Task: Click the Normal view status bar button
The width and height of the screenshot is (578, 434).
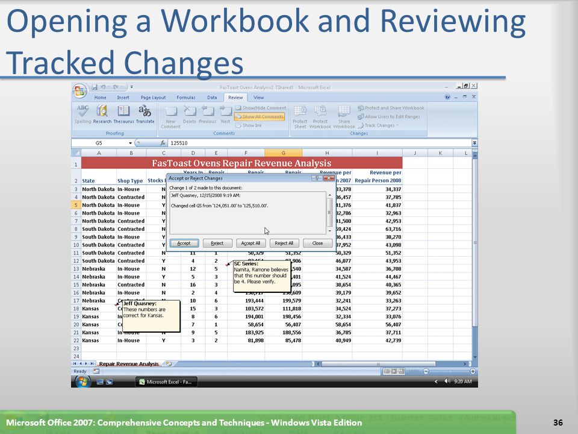Action: [387, 371]
